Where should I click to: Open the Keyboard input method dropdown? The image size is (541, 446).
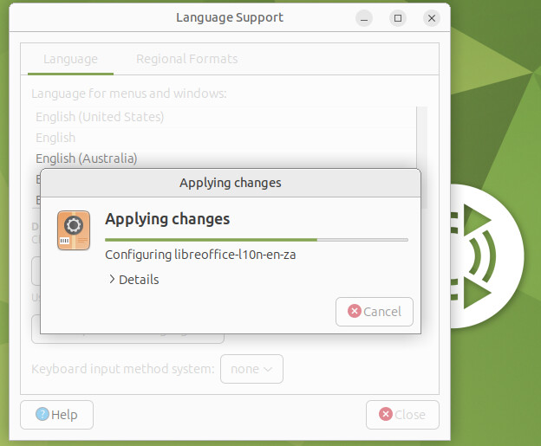251,369
